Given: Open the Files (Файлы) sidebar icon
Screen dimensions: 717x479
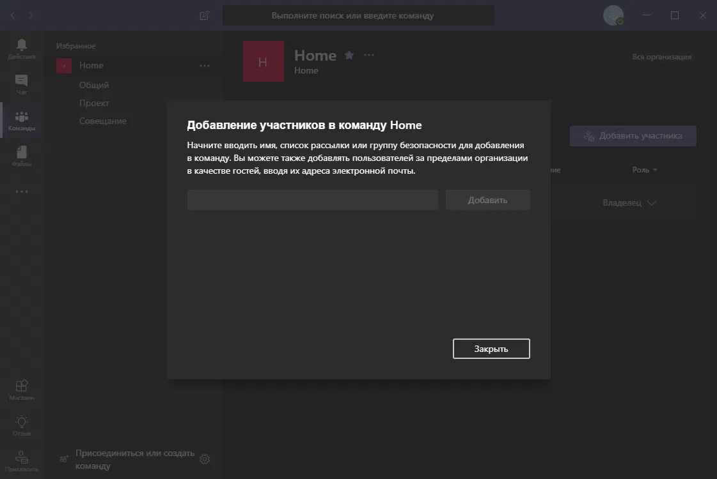Looking at the screenshot, I should [x=22, y=156].
